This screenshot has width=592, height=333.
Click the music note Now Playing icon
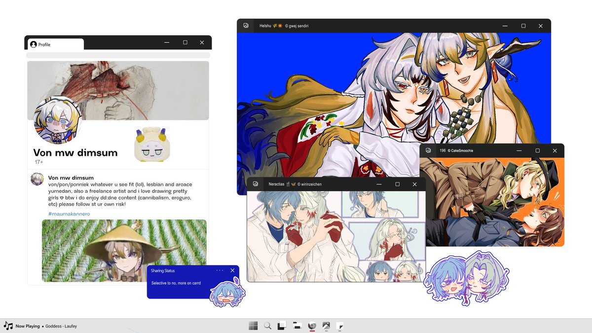coord(8,326)
